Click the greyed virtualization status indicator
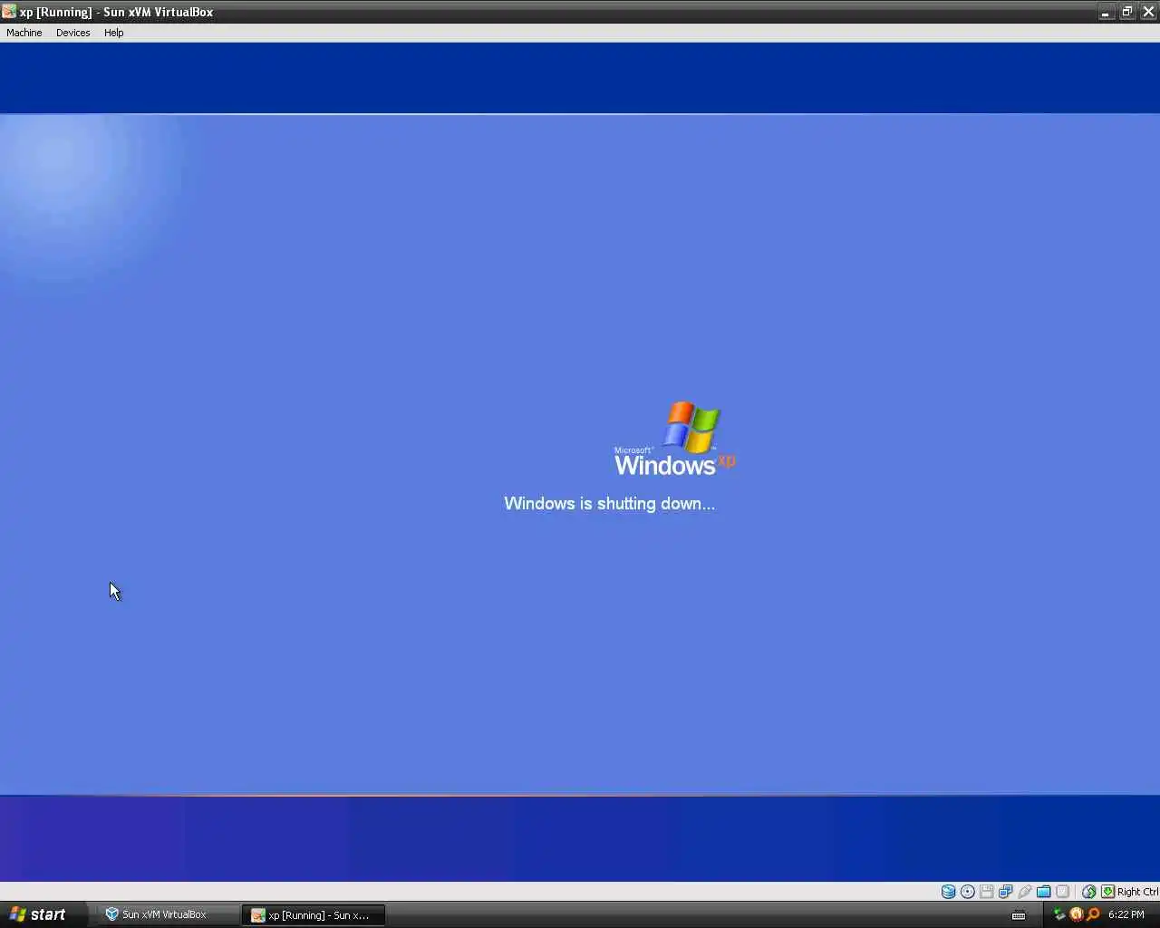This screenshot has height=928, width=1160. 1063,892
